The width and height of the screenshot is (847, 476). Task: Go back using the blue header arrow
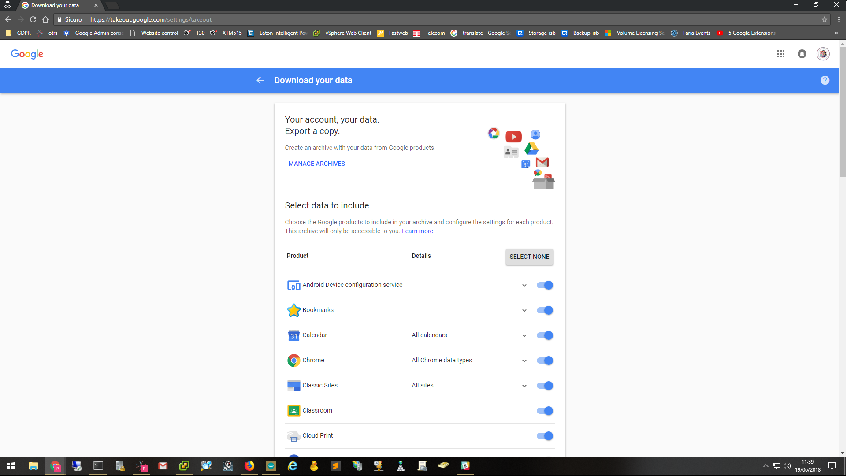click(x=260, y=80)
